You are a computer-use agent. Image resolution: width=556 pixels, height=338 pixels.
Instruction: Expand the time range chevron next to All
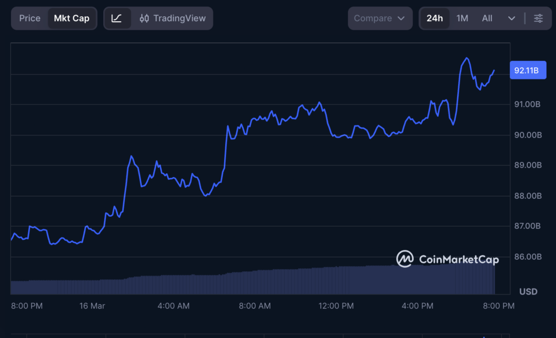(x=511, y=18)
